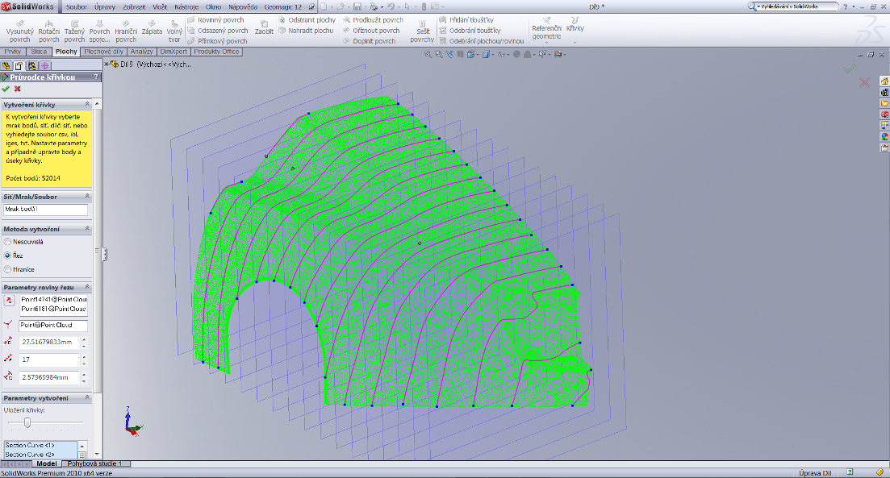Adjust the Uložení křivky slider
890x478 pixels.
point(28,422)
